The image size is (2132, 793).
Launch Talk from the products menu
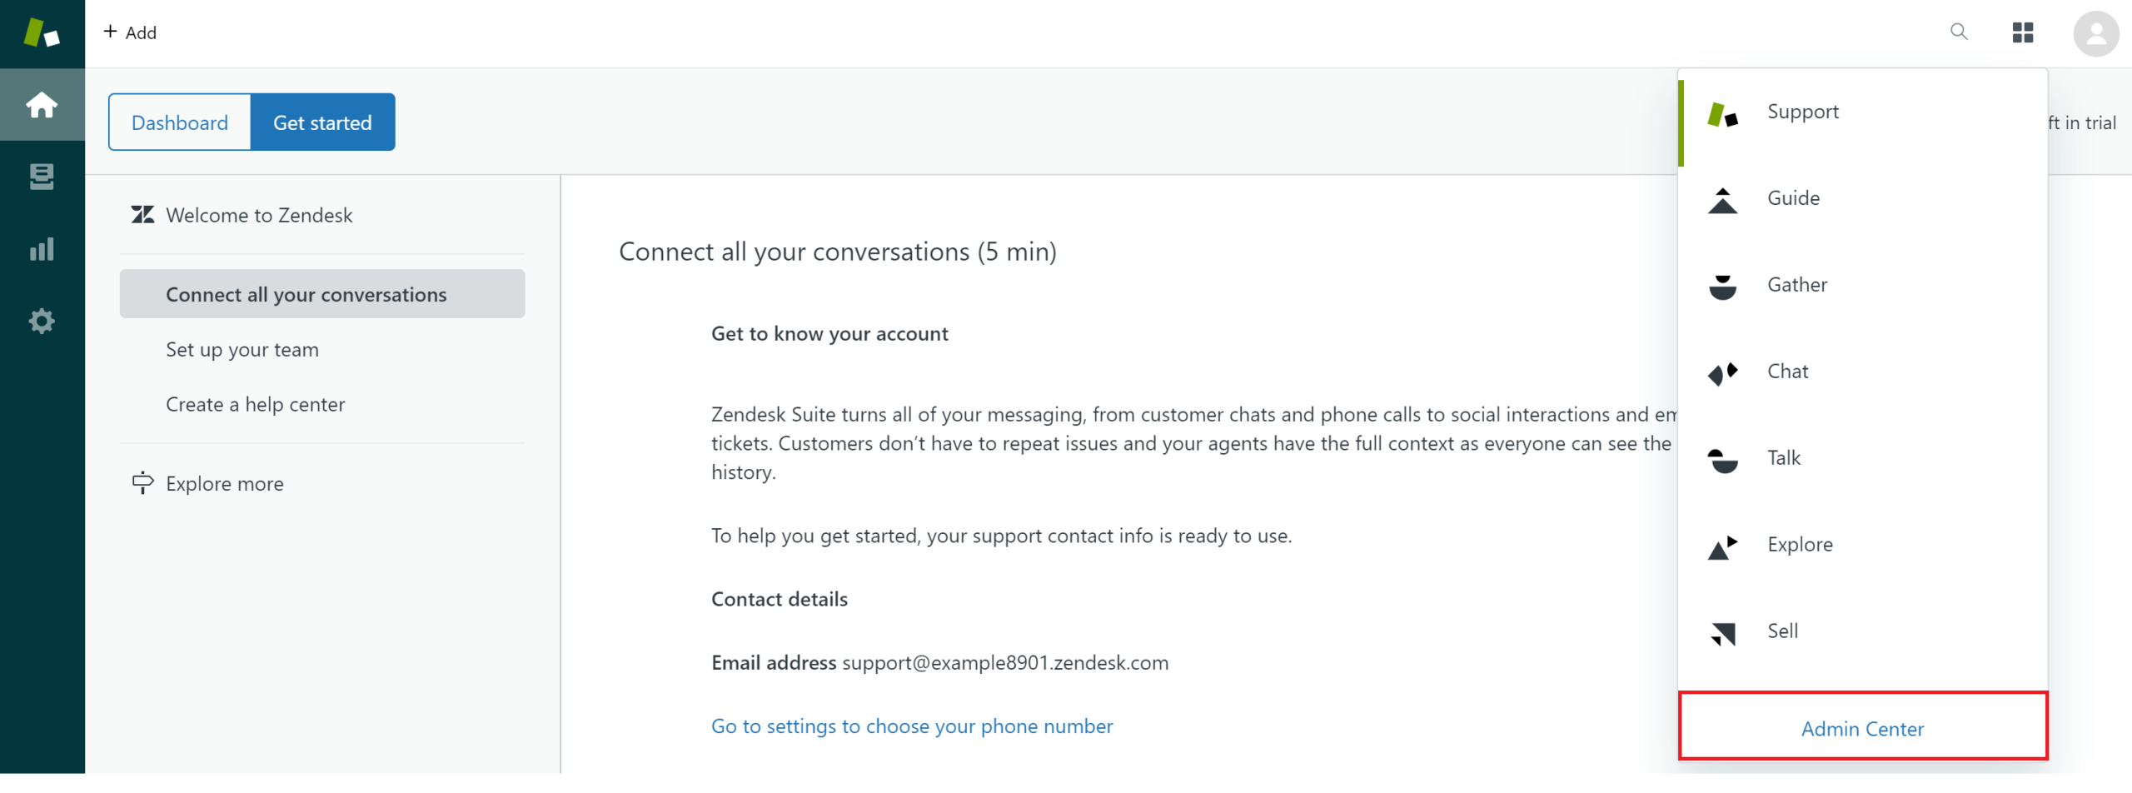[1784, 458]
